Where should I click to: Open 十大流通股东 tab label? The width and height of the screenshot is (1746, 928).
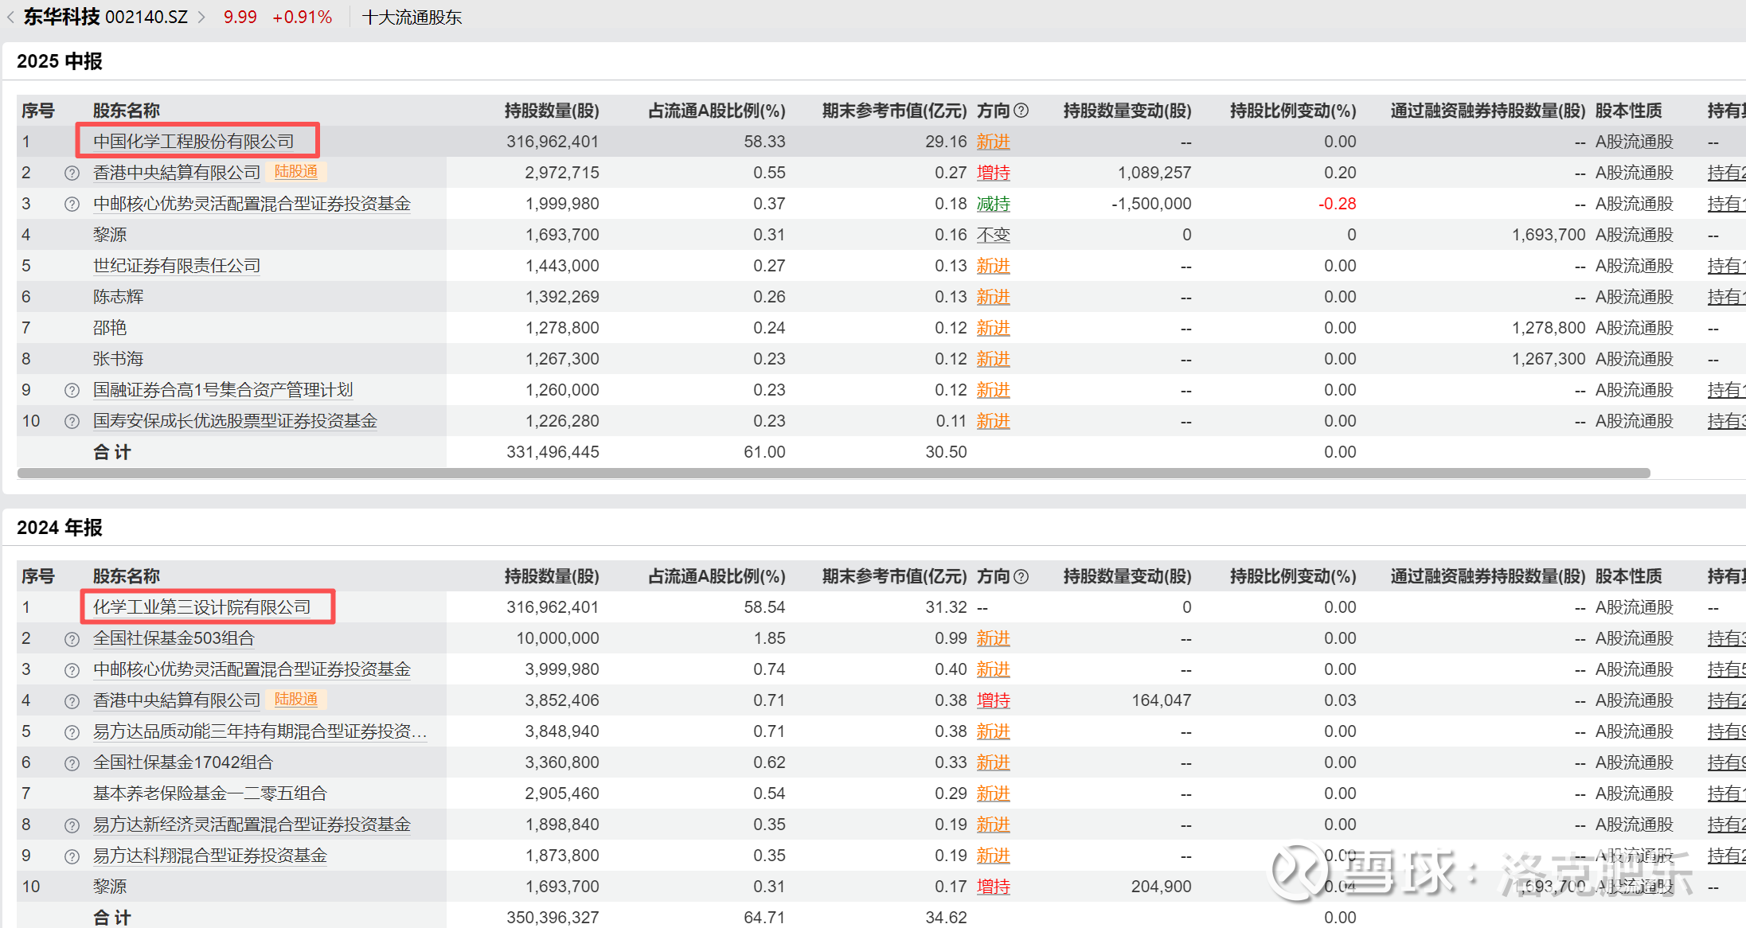(x=412, y=18)
